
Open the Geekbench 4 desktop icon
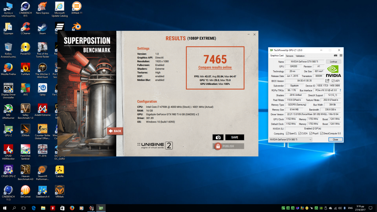tap(42, 192)
